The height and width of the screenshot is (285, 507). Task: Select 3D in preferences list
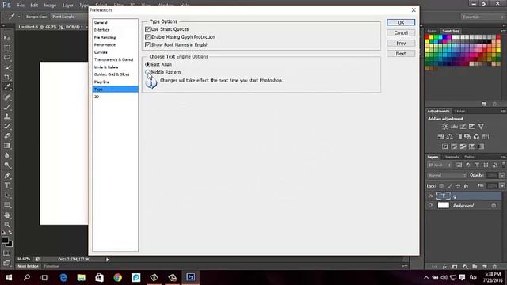(x=115, y=97)
